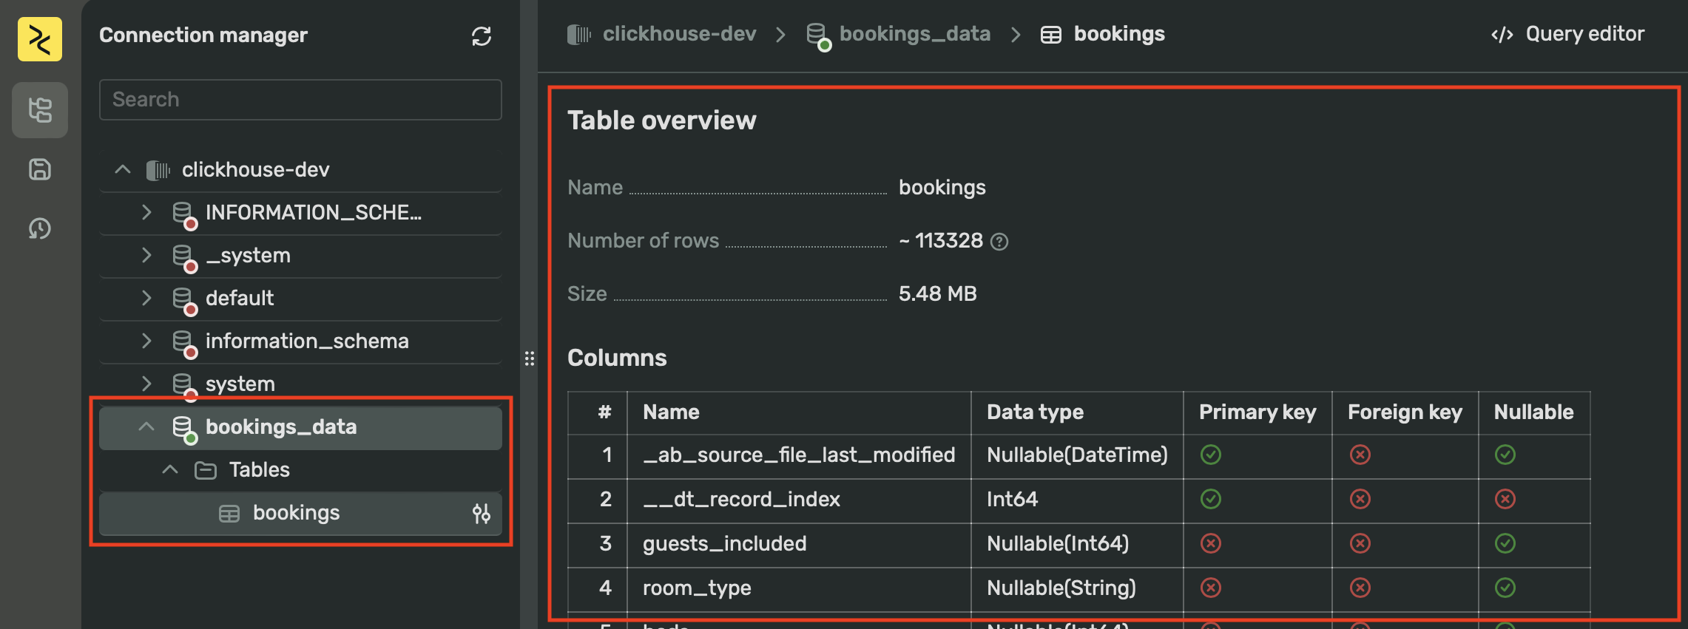Click foreign key cross for _ab_source_file_last_modified

[x=1360, y=455]
